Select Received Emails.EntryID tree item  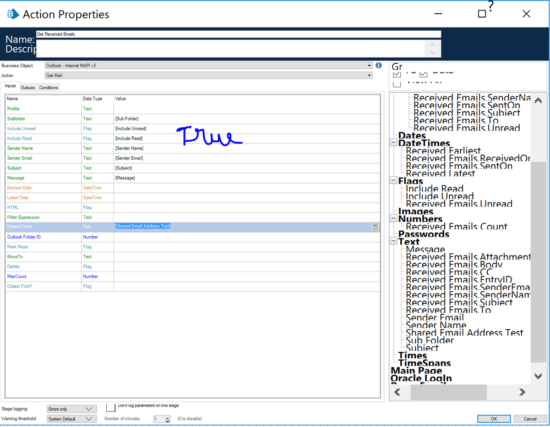(459, 279)
